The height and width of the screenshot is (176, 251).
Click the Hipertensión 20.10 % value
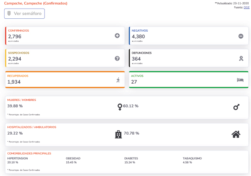[x=13, y=162]
